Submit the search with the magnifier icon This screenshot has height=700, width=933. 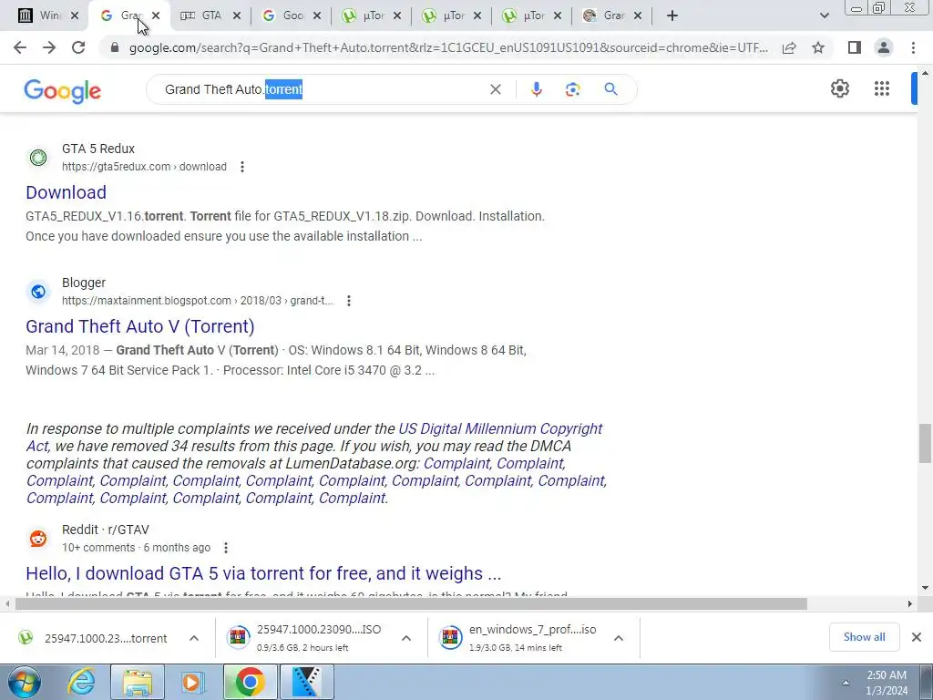click(x=610, y=89)
